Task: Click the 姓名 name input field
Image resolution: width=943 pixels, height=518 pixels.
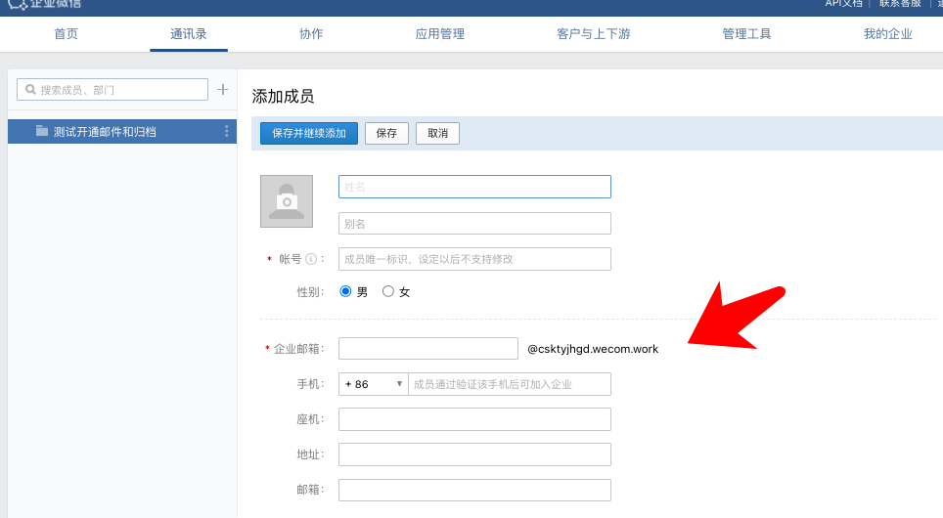Action: pyautogui.click(x=474, y=187)
